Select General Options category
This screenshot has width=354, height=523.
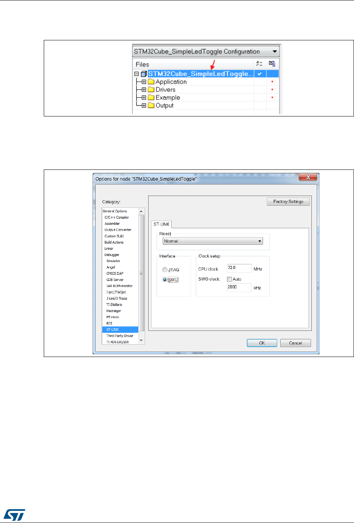coord(114,211)
